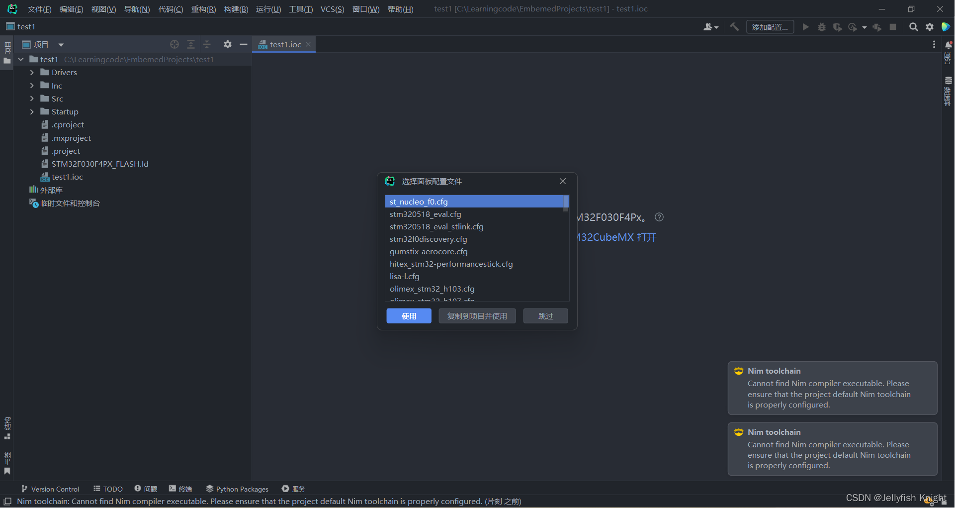Viewport: 955px width, 508px height.
Task: Toggle the 终端 (Terminal) tool window
Action: [180, 489]
